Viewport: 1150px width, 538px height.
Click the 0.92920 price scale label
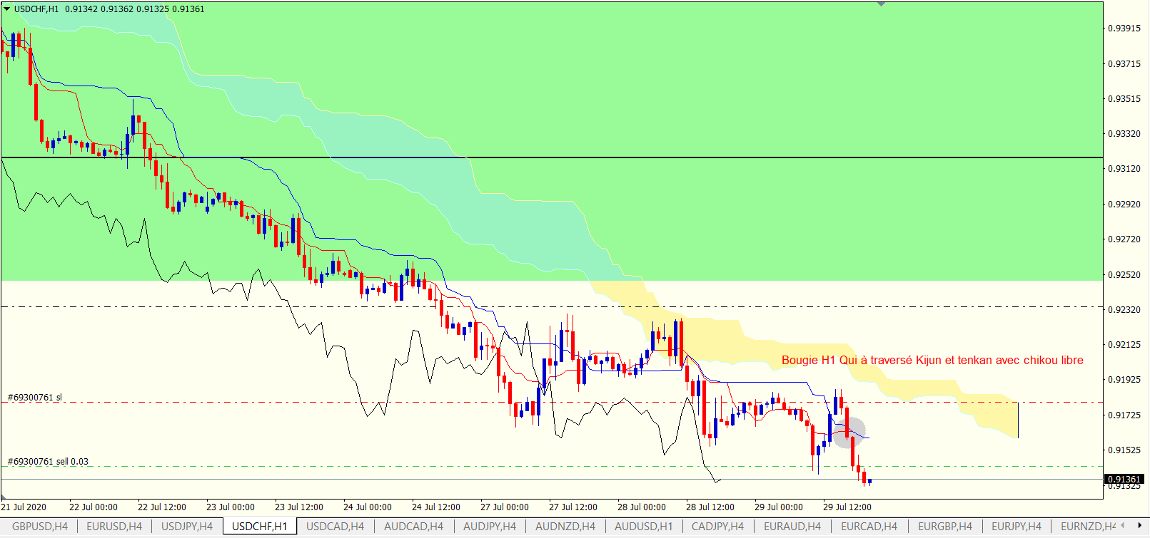tap(1124, 205)
